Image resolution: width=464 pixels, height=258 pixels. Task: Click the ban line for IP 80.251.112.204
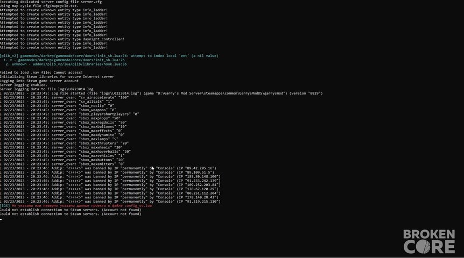point(110,193)
